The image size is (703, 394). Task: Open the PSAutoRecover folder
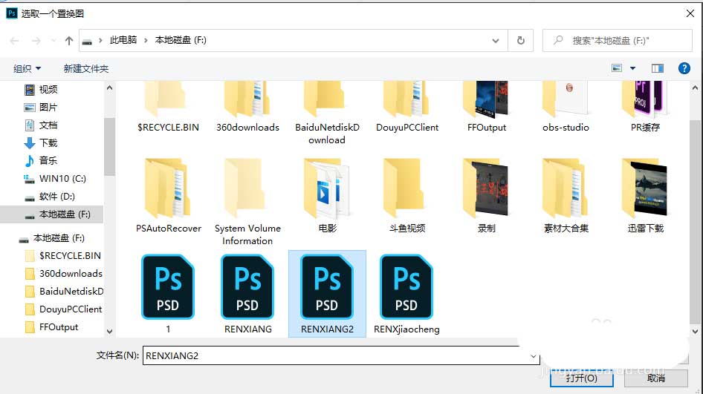pos(168,196)
